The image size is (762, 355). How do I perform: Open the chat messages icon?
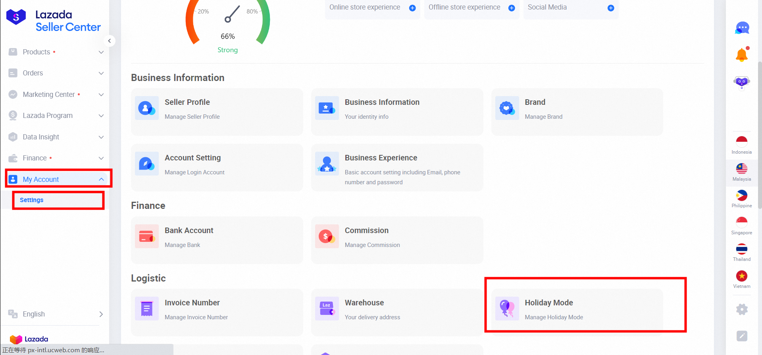pos(742,28)
